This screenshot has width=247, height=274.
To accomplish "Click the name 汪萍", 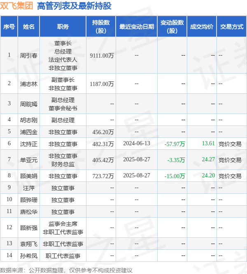I will [x=29, y=188].
